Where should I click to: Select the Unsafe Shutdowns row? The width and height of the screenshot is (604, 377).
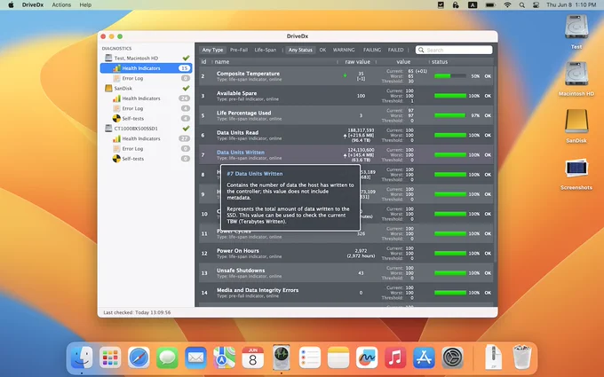tap(346, 272)
